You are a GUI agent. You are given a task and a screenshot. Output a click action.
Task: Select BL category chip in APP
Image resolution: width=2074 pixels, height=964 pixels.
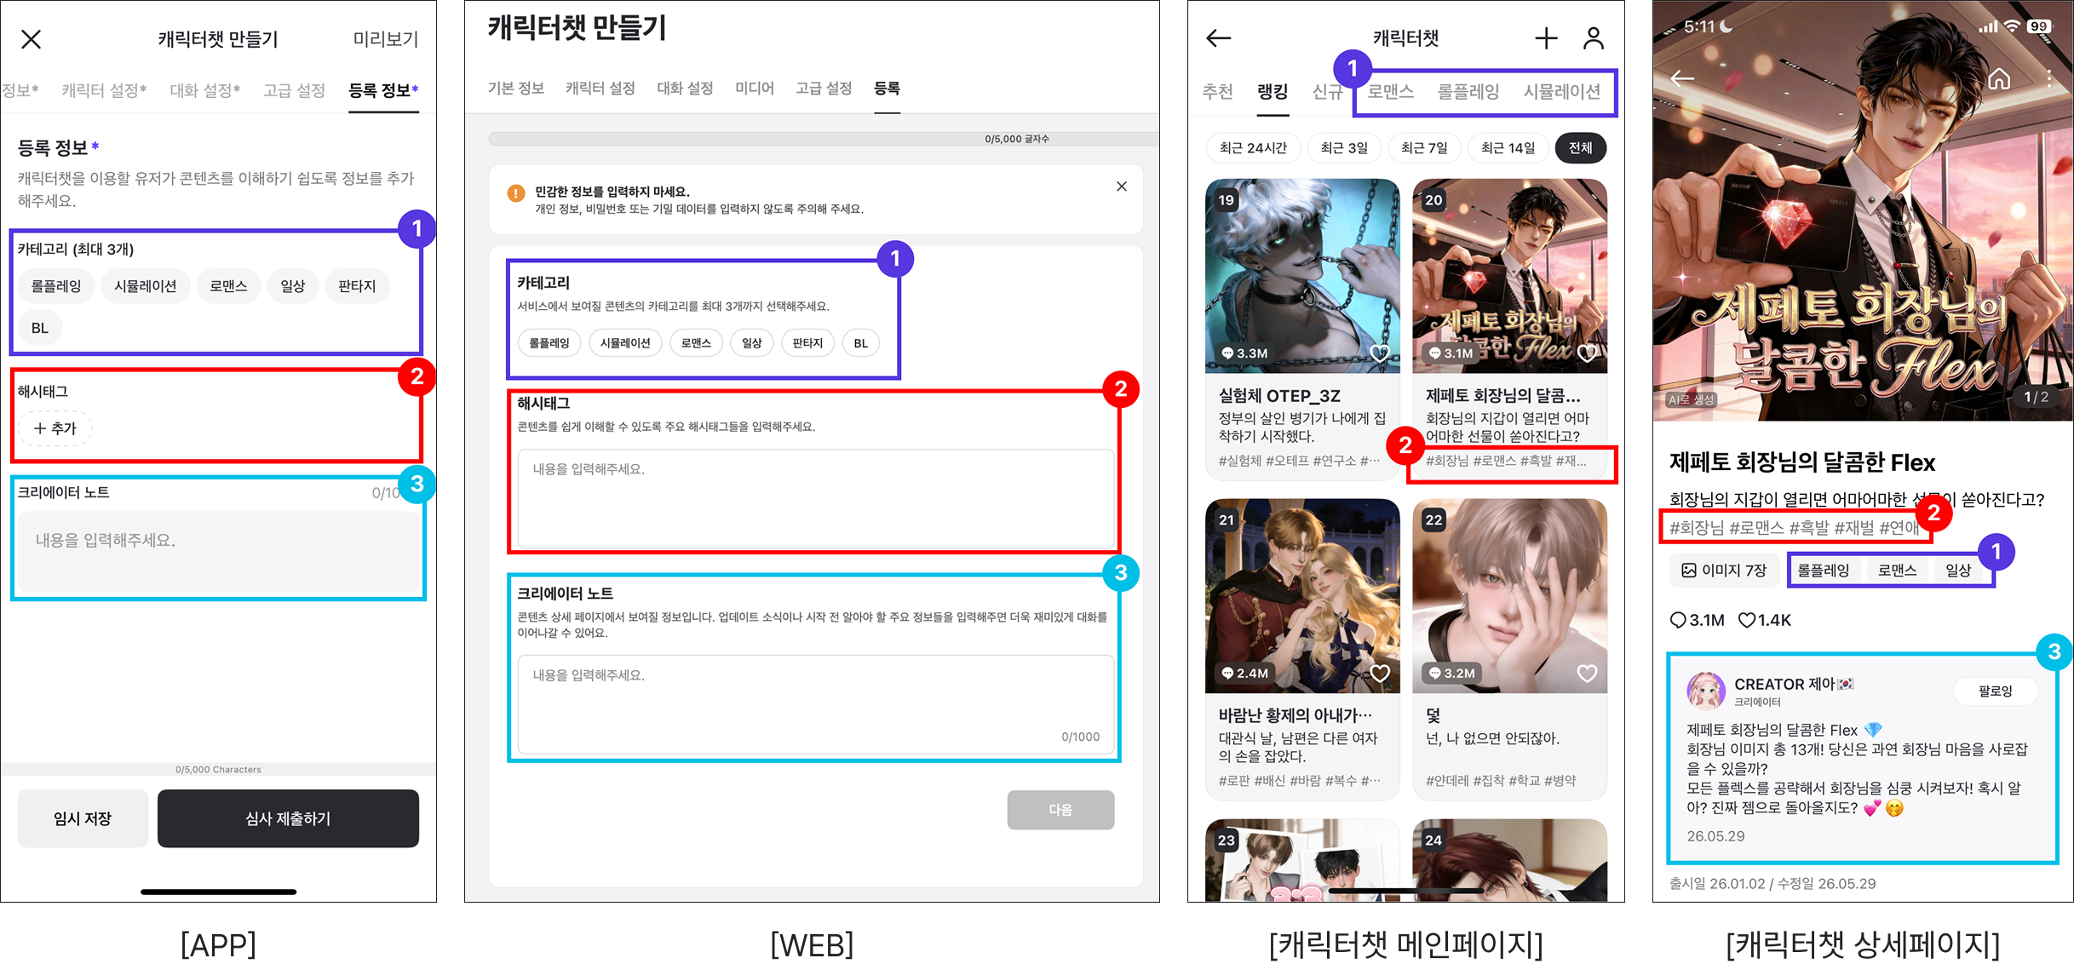[x=40, y=328]
